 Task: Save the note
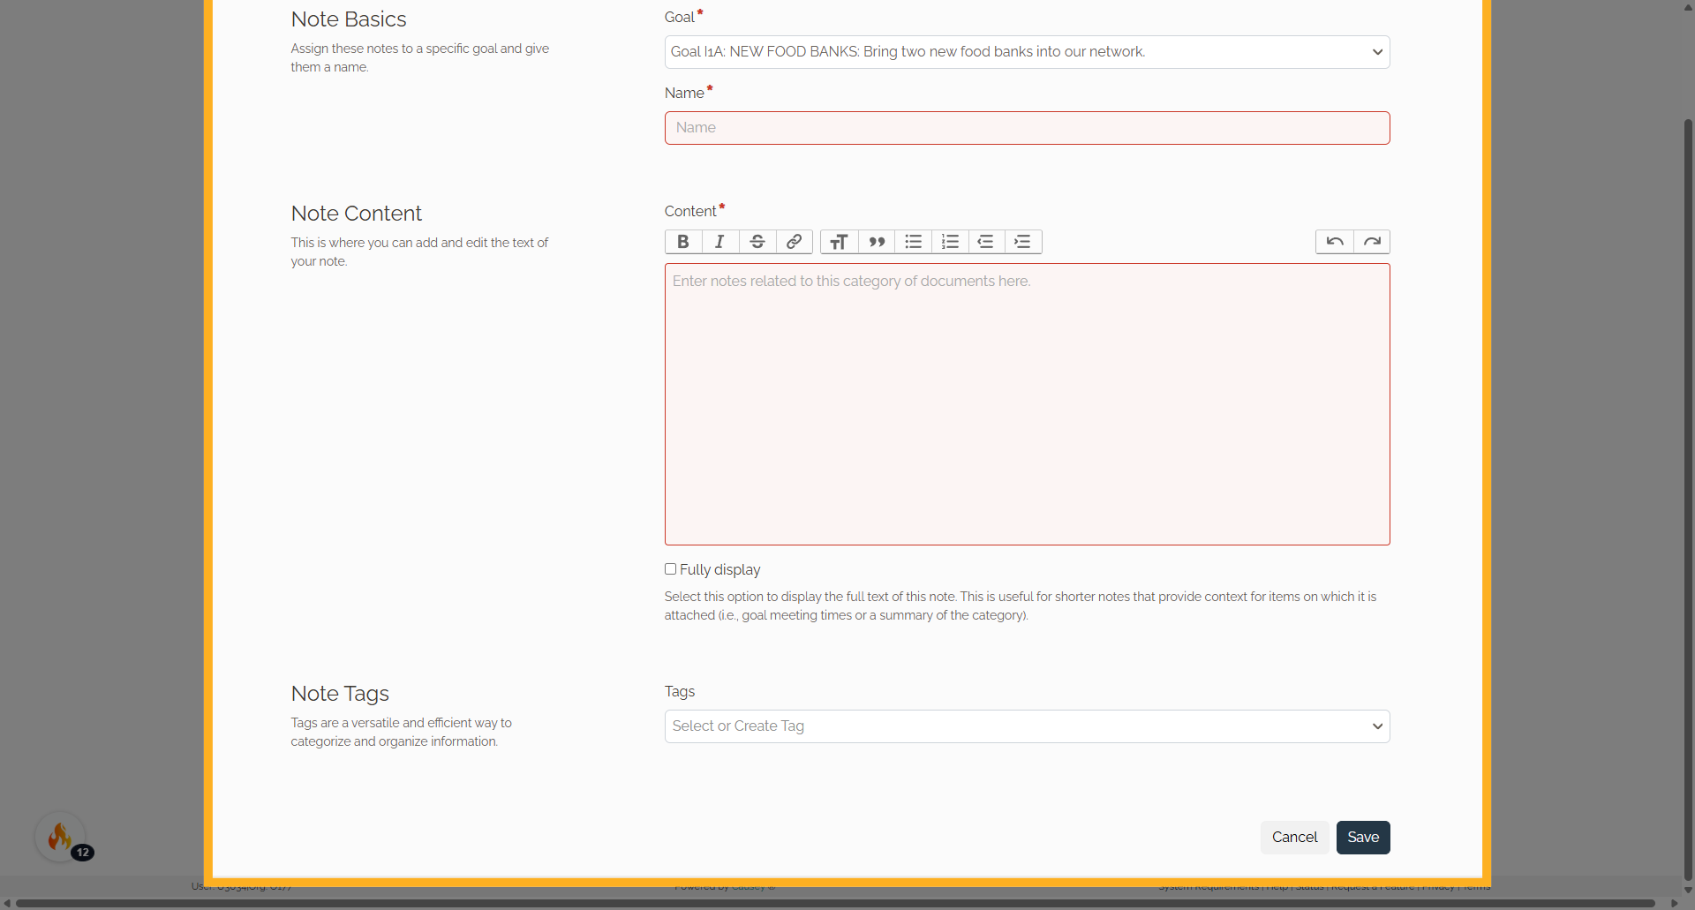click(1363, 838)
